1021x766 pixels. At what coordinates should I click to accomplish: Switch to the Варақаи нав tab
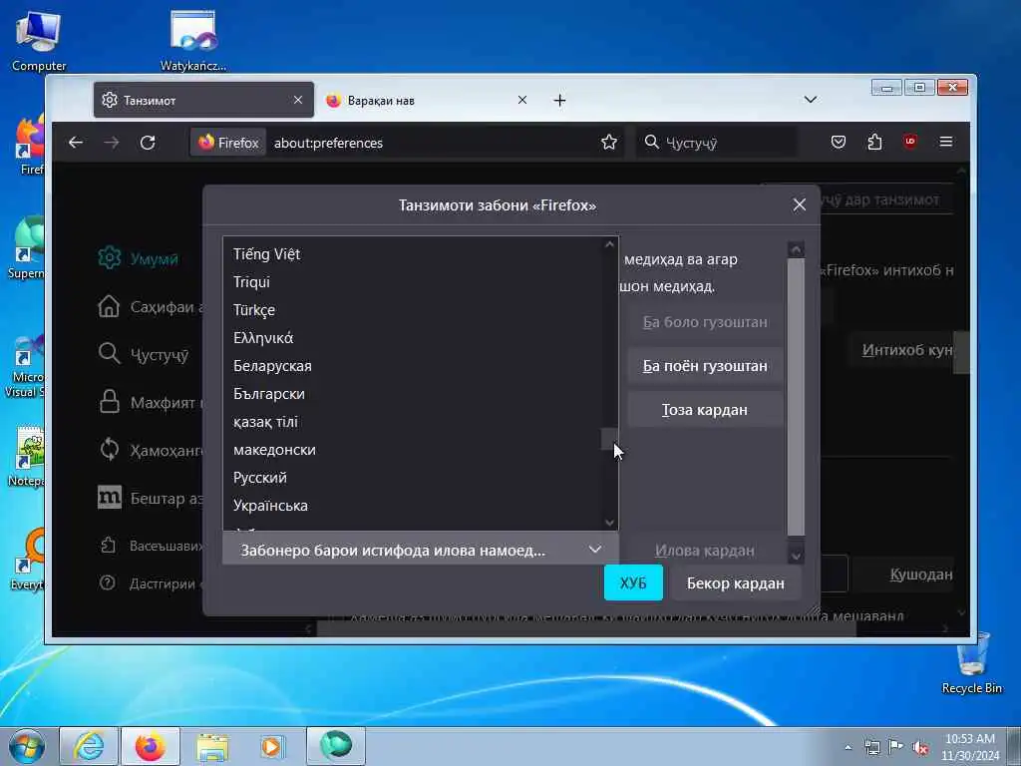click(x=429, y=100)
